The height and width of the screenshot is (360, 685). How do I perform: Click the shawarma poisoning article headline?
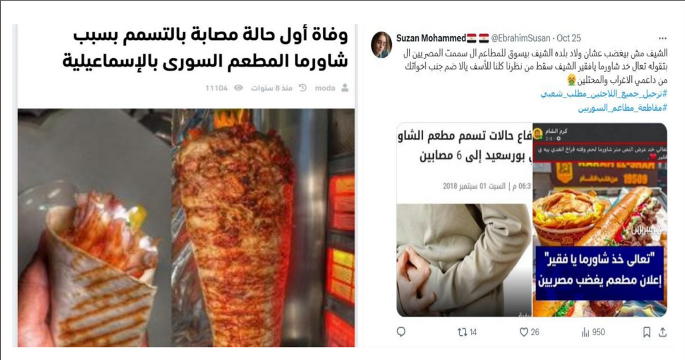[205, 48]
